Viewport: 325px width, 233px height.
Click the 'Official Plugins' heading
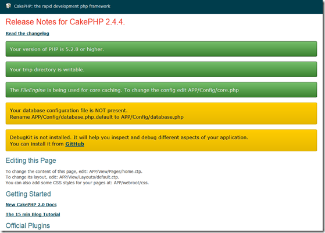(x=28, y=226)
